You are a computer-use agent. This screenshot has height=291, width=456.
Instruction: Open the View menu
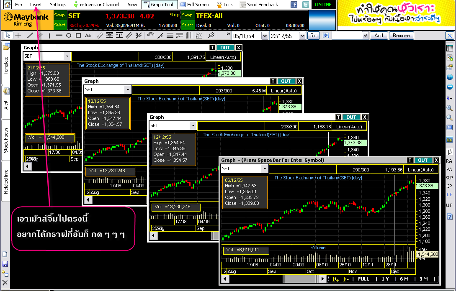[x=132, y=5]
